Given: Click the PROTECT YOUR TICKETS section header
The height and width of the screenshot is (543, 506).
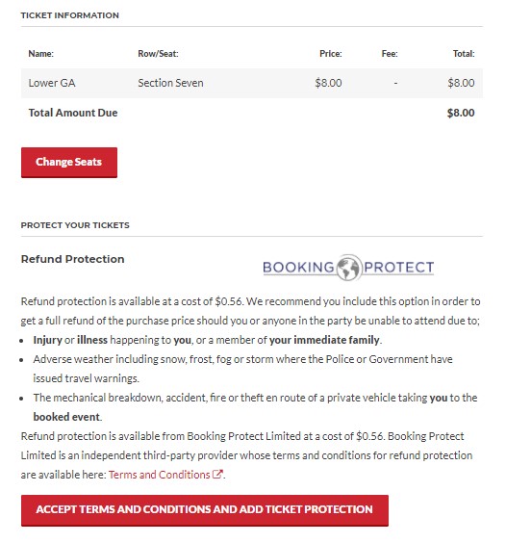Looking at the screenshot, I should tap(75, 225).
